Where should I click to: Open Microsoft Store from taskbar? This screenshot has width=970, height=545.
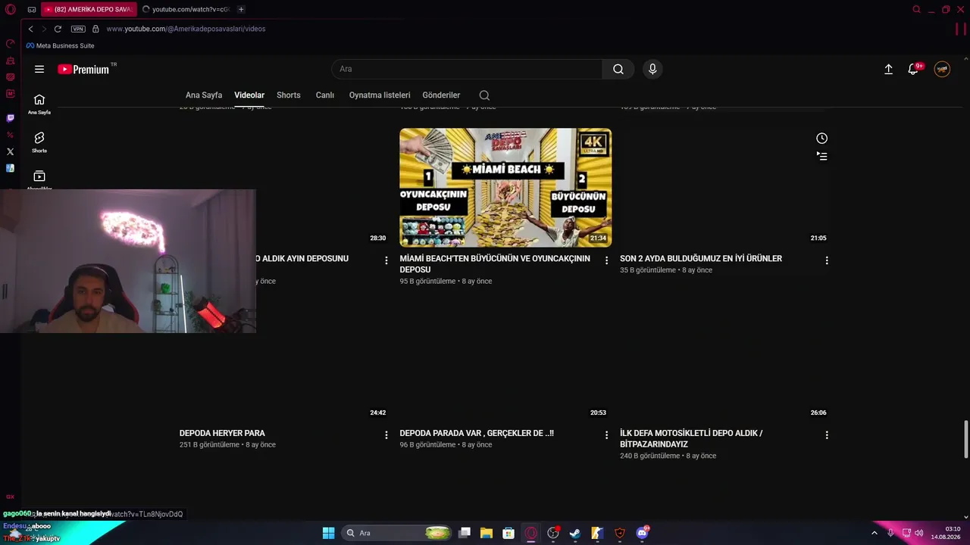coord(508,533)
